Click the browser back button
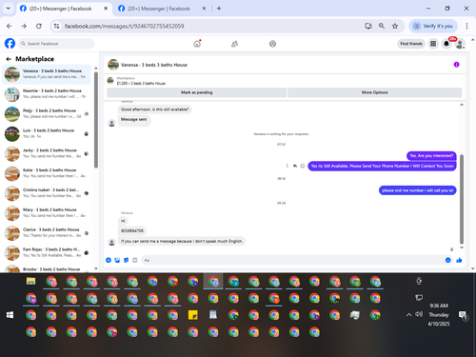This screenshot has width=476, height=357. (x=10, y=26)
